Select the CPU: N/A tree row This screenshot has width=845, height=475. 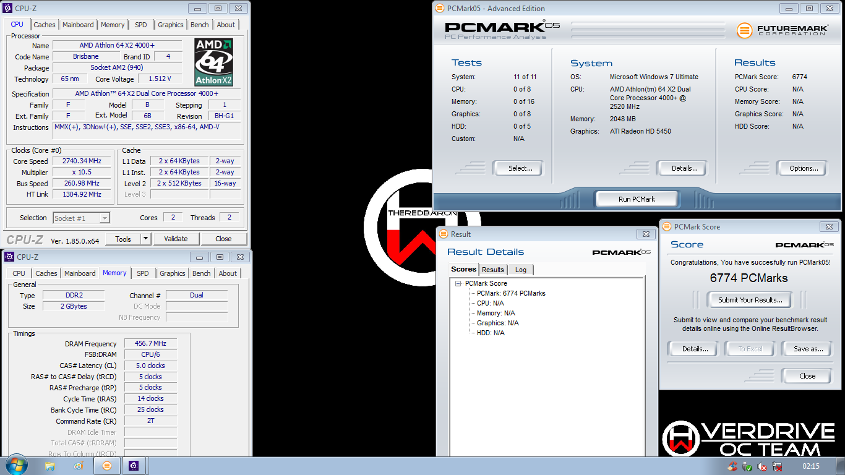tap(491, 303)
